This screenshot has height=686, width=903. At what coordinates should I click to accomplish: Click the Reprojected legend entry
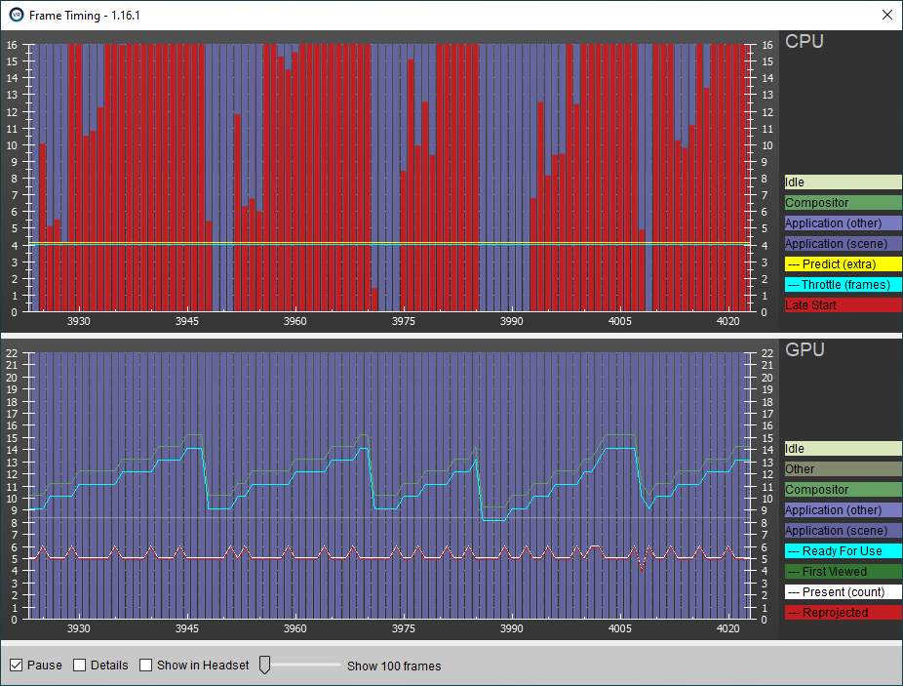coord(843,613)
